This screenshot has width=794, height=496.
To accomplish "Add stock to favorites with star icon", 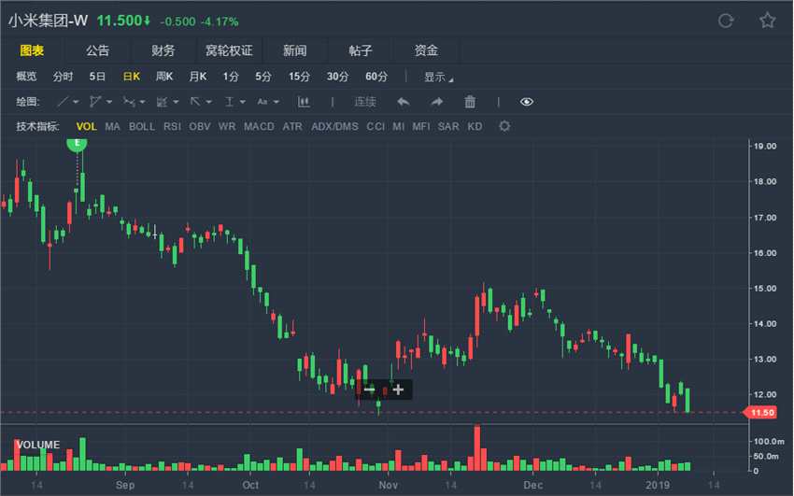I will (x=767, y=21).
